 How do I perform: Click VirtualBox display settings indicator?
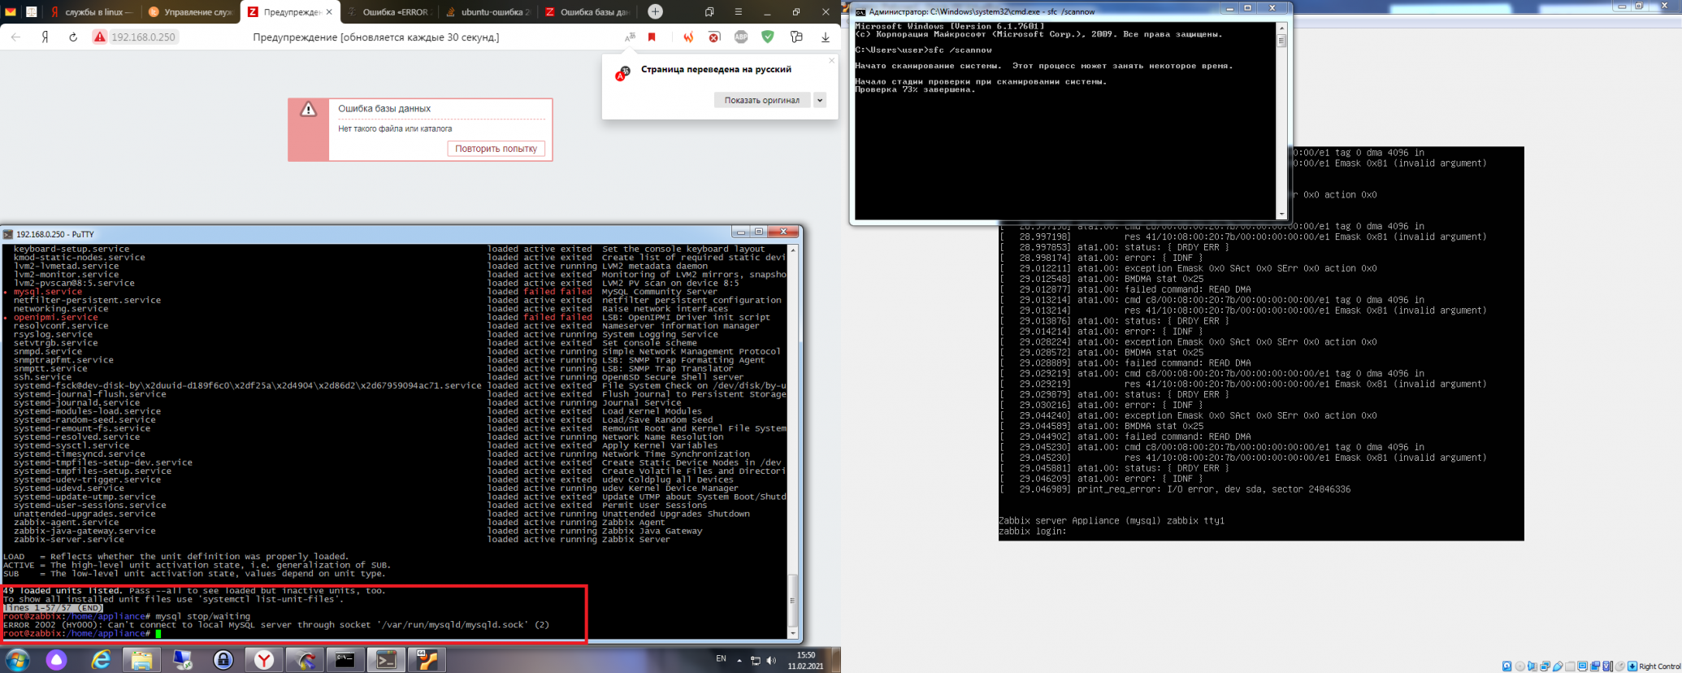coord(1583,666)
